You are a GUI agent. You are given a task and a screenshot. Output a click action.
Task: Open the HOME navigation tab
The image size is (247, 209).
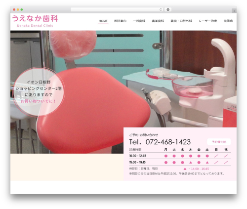point(103,21)
